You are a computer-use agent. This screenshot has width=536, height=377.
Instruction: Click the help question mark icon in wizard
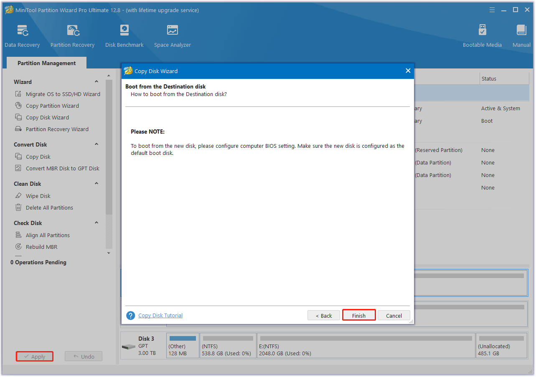130,316
